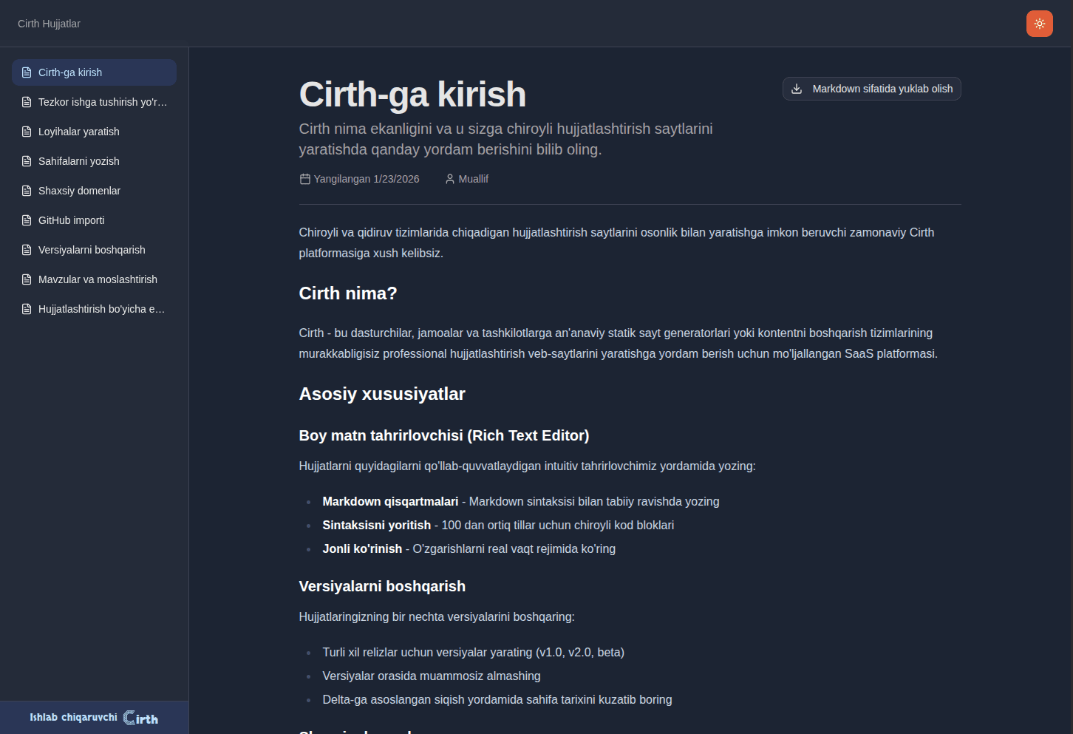Click the document icon next to Loyihalar yaratish

point(26,131)
